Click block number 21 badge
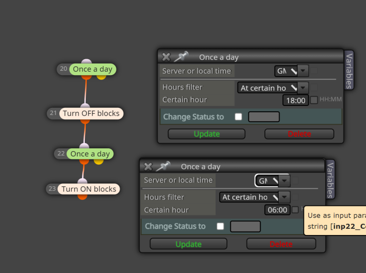Screen dimensions: 366x273 pos(53,113)
